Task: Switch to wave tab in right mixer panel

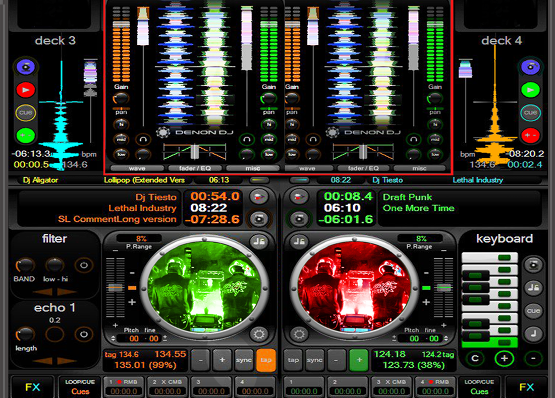Action: pos(307,169)
